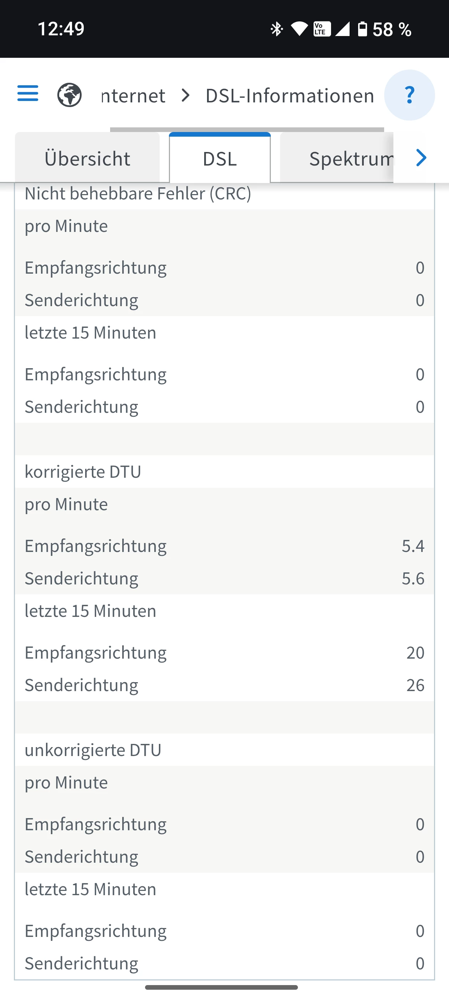
Task: Go back to Internet breadcrumb link
Action: tap(133, 95)
